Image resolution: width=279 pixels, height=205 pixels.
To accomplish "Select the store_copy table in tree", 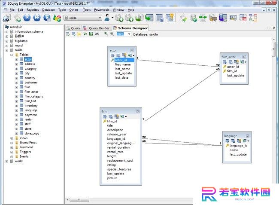I will [32, 133].
